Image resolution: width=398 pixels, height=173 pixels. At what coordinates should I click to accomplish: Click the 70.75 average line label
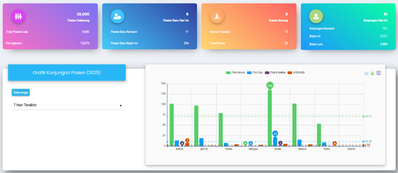[368, 117]
